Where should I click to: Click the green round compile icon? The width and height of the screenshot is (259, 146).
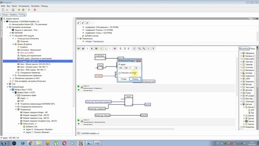(19, 10)
